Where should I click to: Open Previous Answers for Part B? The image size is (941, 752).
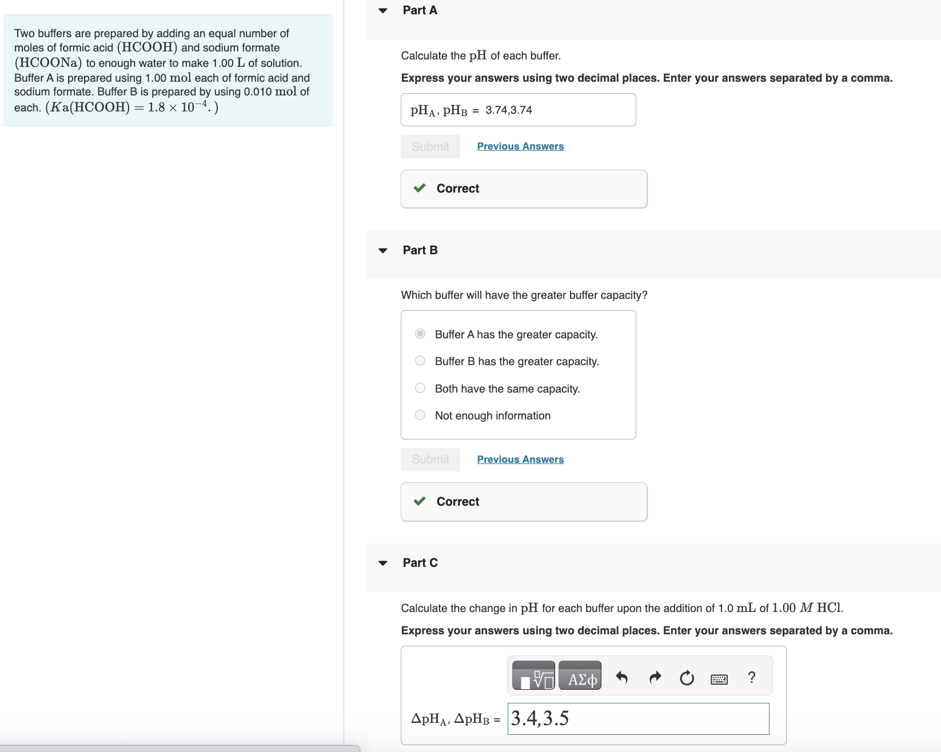click(519, 459)
